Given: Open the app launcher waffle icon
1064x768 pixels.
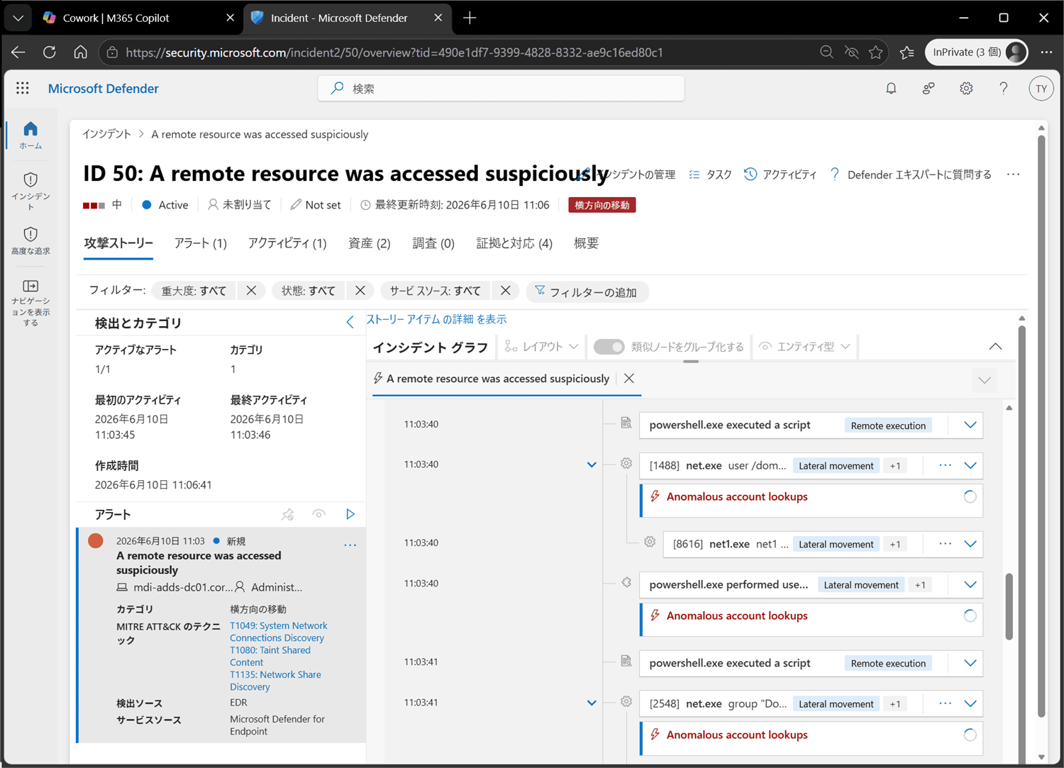Looking at the screenshot, I should pos(23,88).
